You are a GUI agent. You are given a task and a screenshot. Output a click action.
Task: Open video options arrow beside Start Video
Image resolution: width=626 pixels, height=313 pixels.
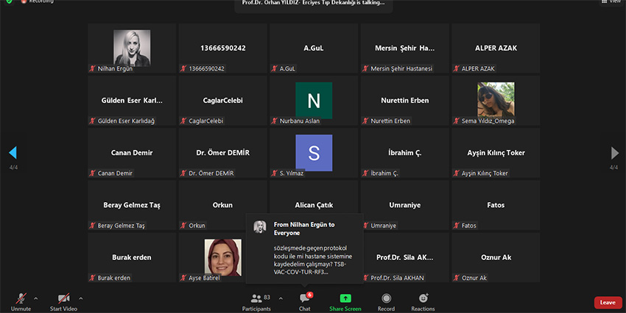click(x=80, y=298)
